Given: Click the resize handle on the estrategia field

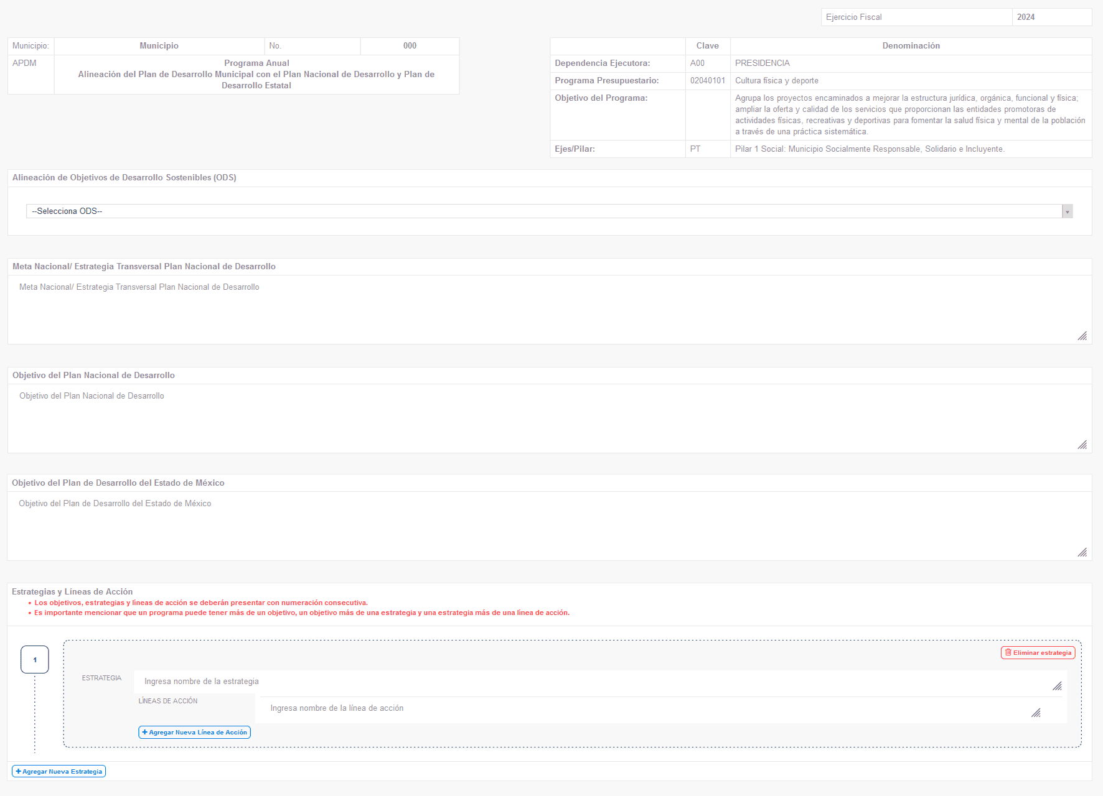Looking at the screenshot, I should (x=1057, y=686).
